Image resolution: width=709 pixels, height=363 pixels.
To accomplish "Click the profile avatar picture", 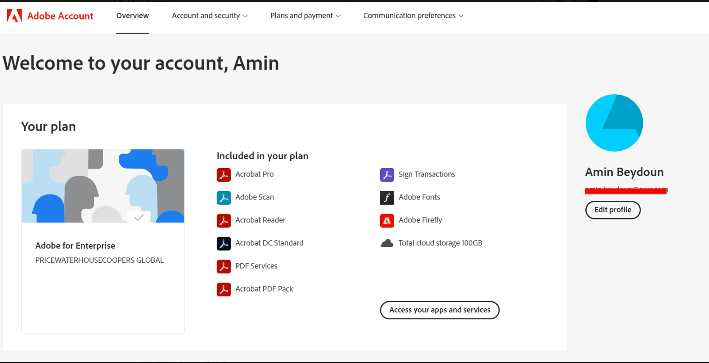I will coord(614,123).
